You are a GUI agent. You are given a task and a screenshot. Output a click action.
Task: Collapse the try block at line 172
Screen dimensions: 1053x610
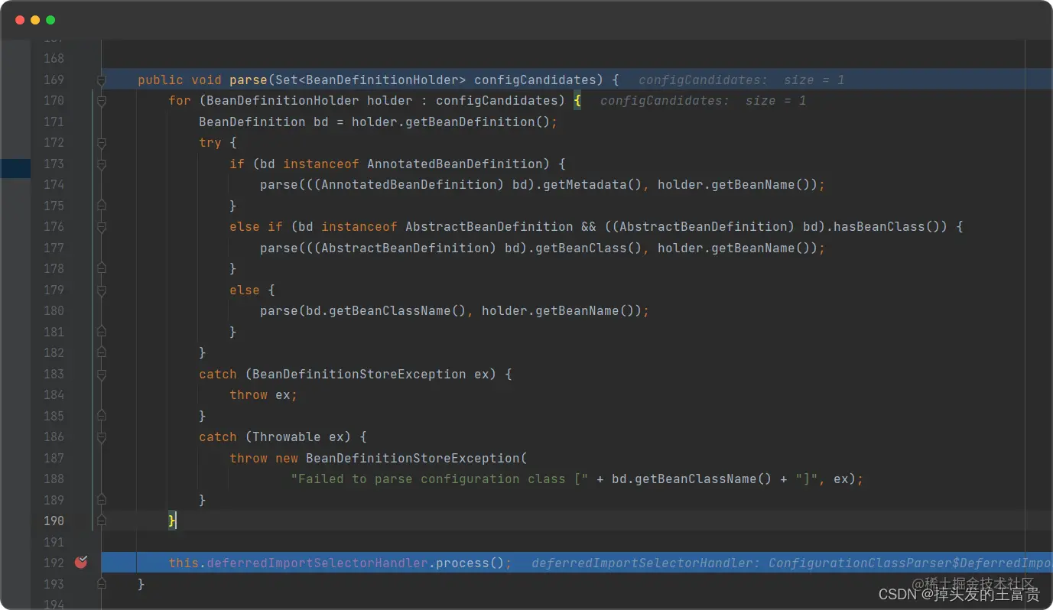[x=101, y=143]
